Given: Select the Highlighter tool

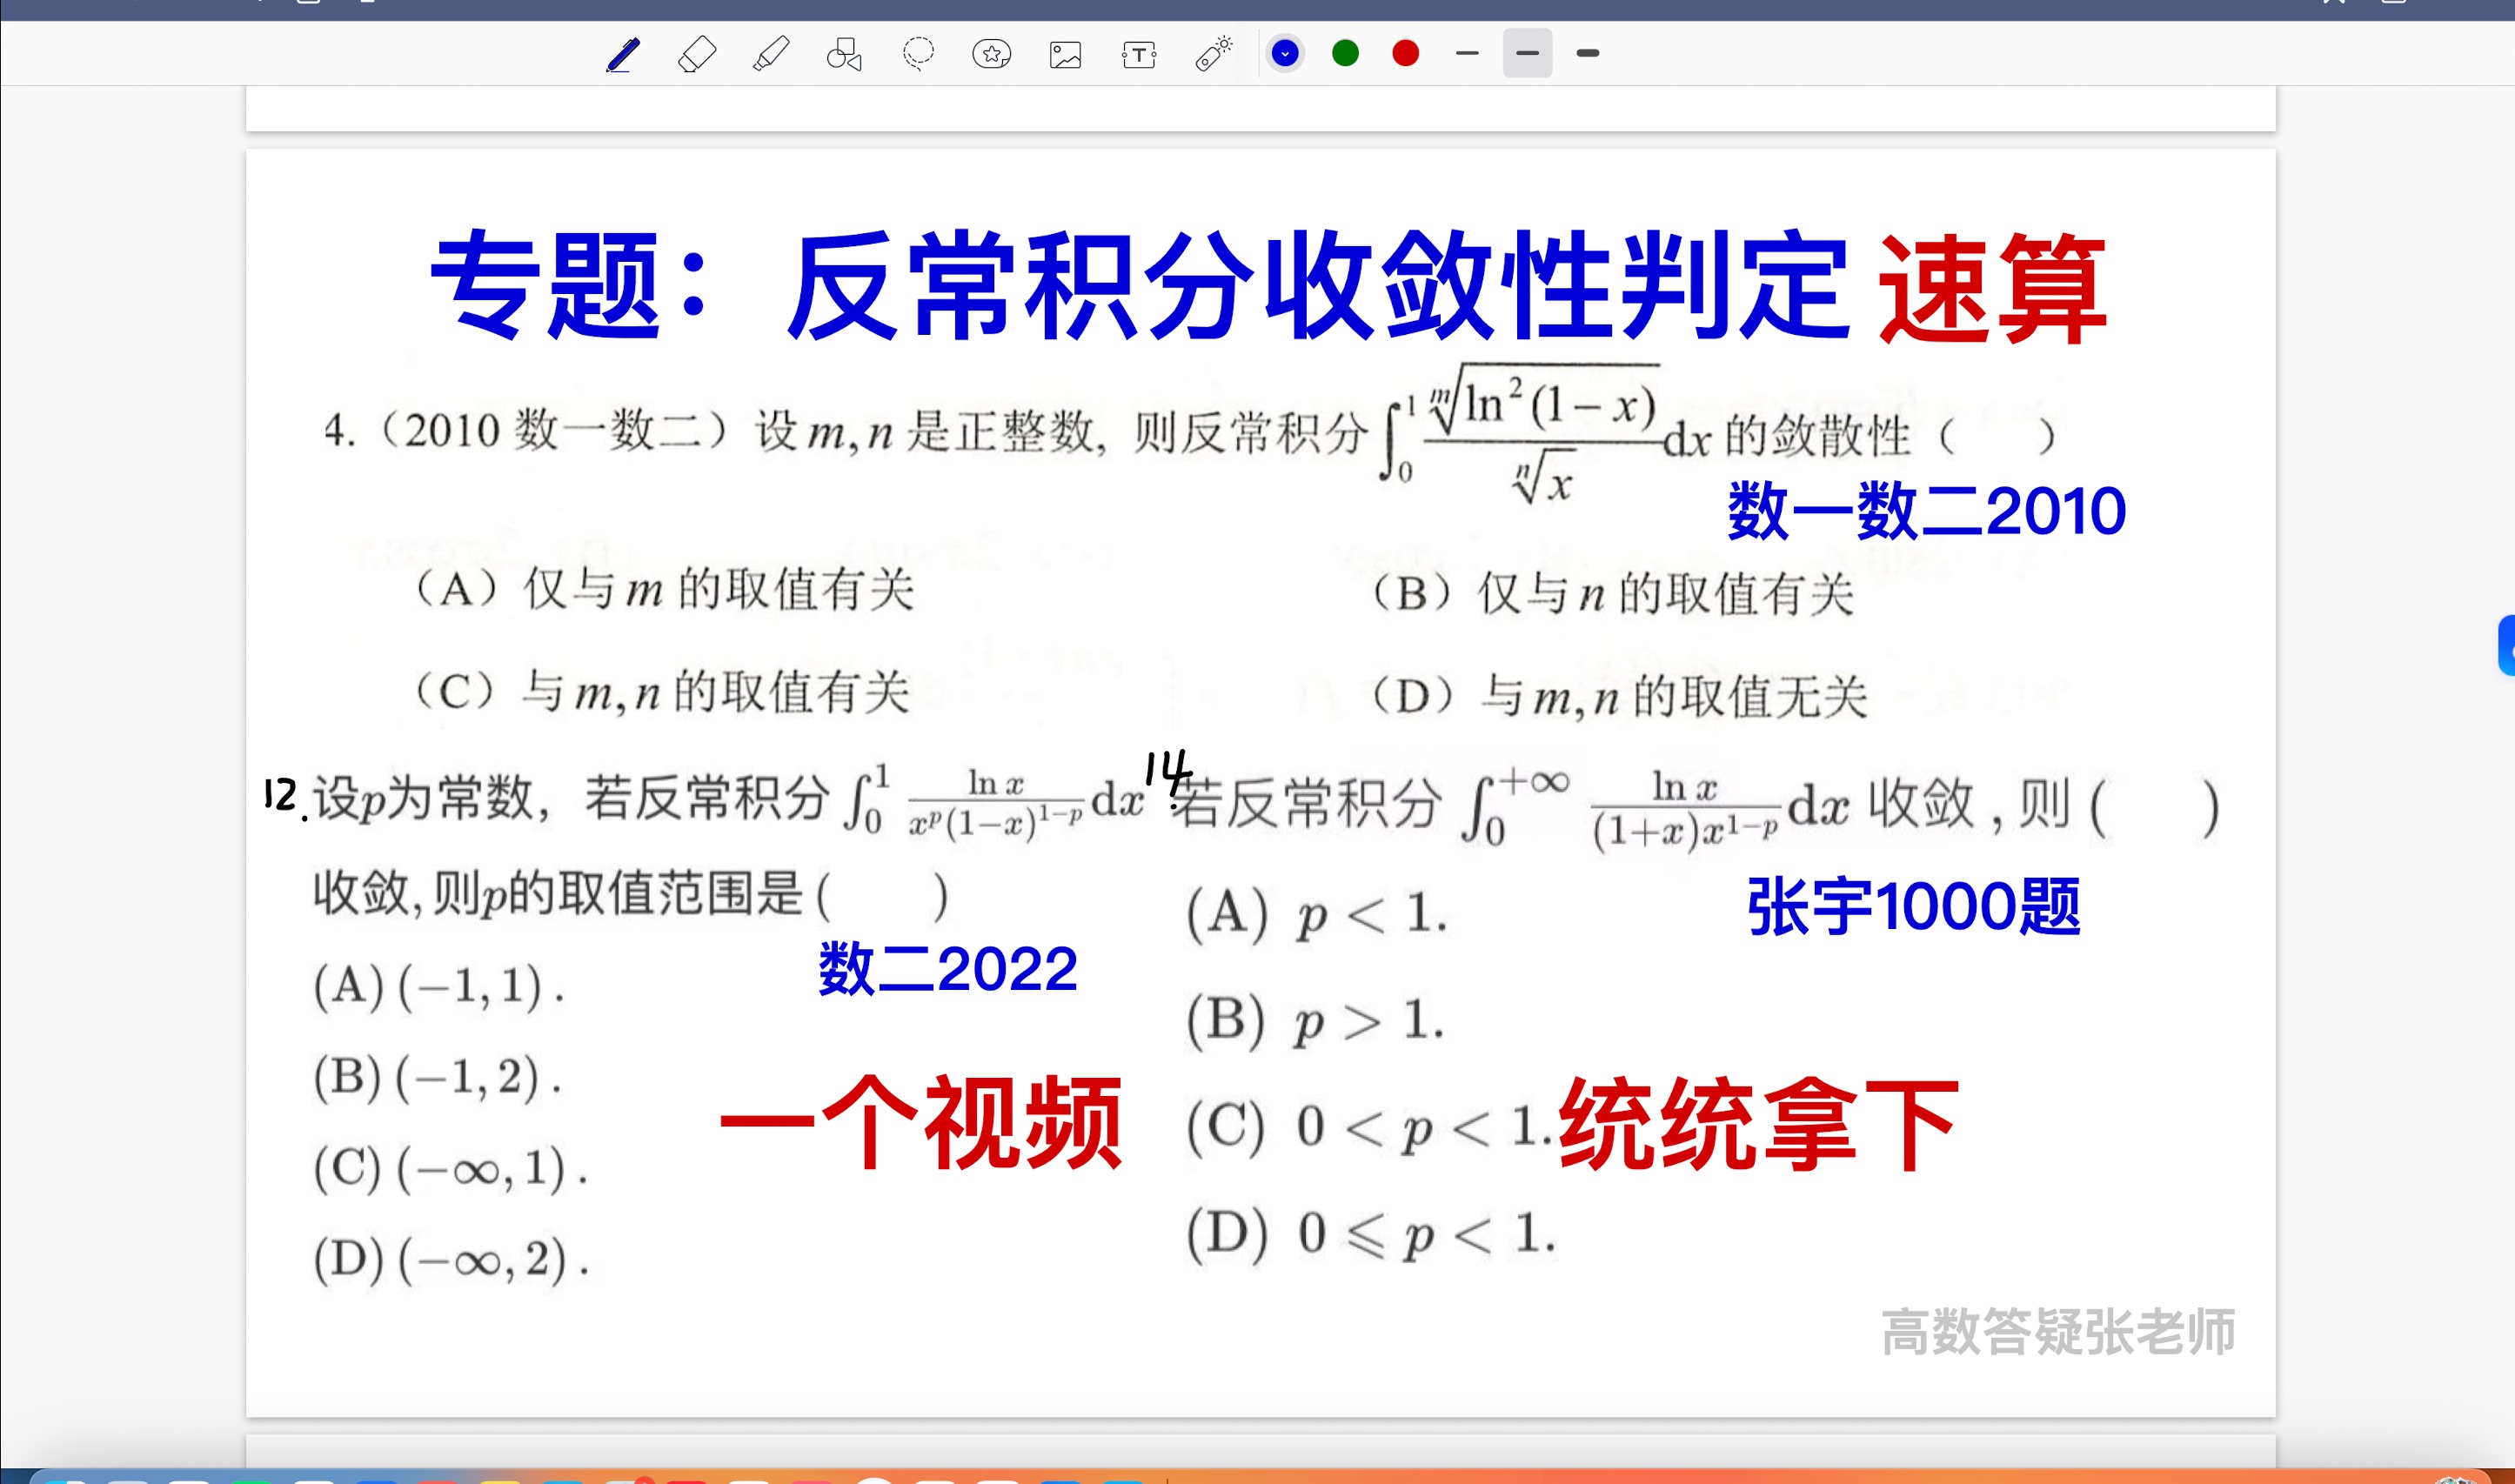Looking at the screenshot, I should [770, 54].
